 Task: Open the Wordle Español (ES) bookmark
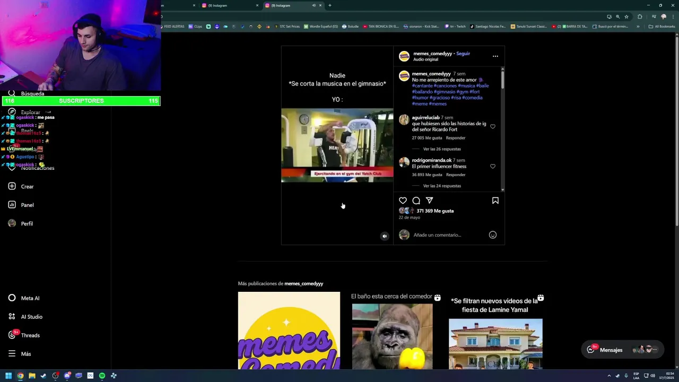[321, 26]
